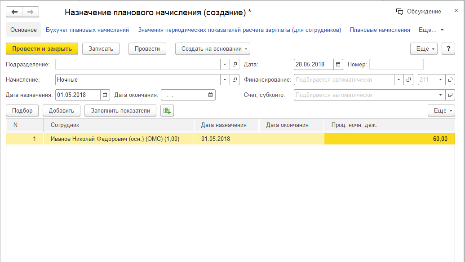Click open-form icon next to Подразделение
The height and width of the screenshot is (262, 465).
pyautogui.click(x=235, y=65)
